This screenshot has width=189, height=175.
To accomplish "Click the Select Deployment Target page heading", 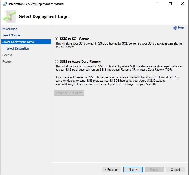I will click(x=44, y=17).
